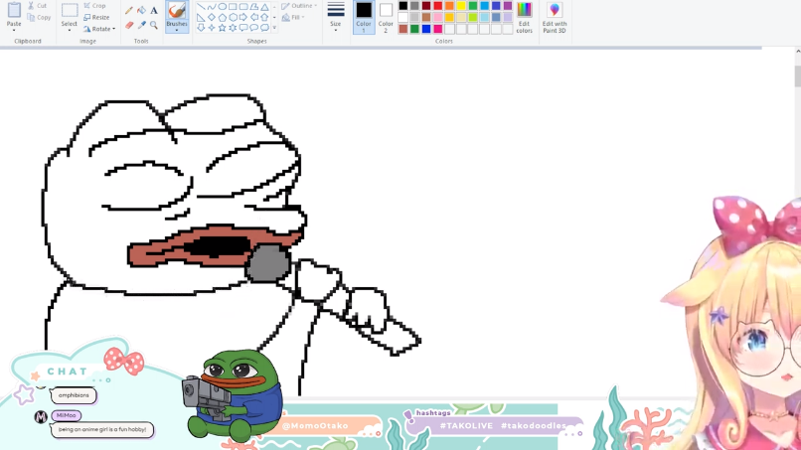Select the Eraser tool
This screenshot has height=450, width=801.
[129, 25]
